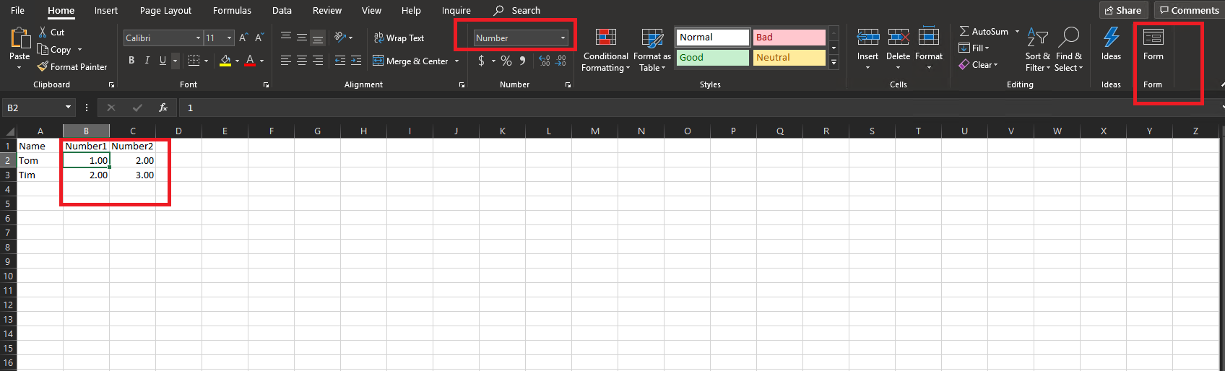Click the Insert Function fx icon
This screenshot has width=1225, height=371.
click(163, 108)
